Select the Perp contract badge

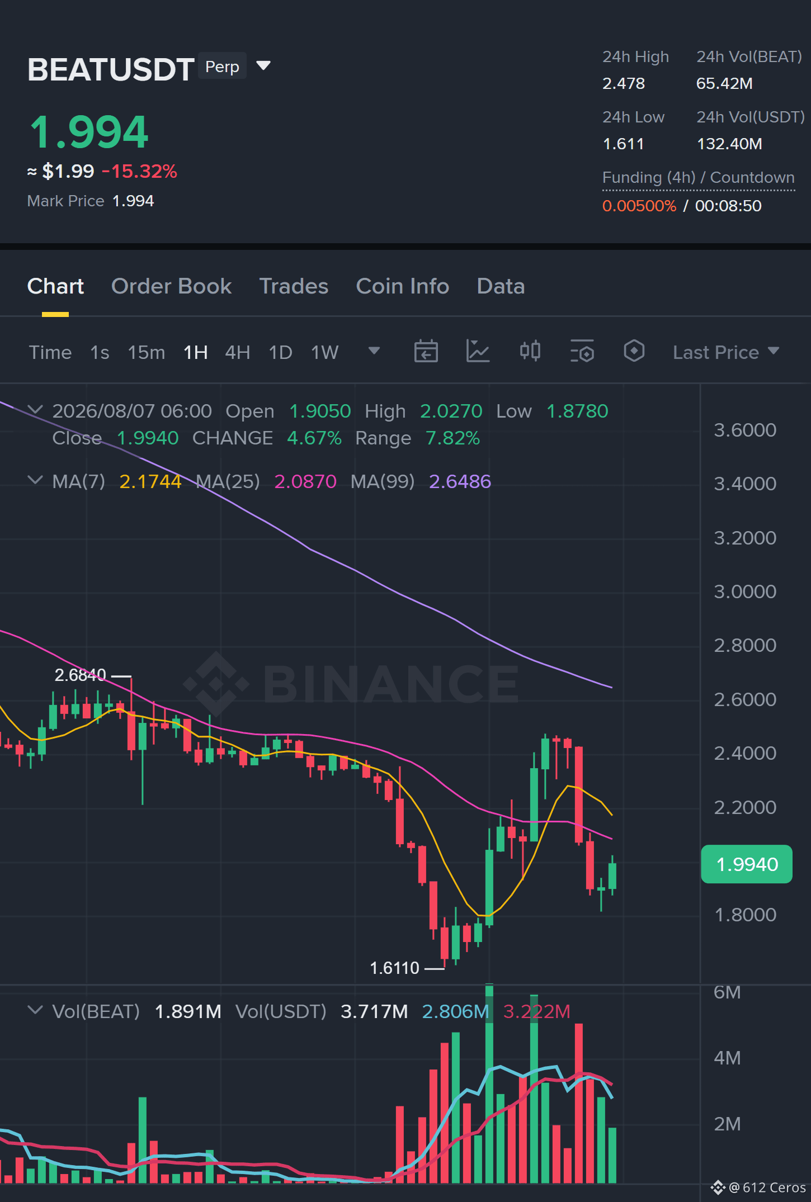222,67
